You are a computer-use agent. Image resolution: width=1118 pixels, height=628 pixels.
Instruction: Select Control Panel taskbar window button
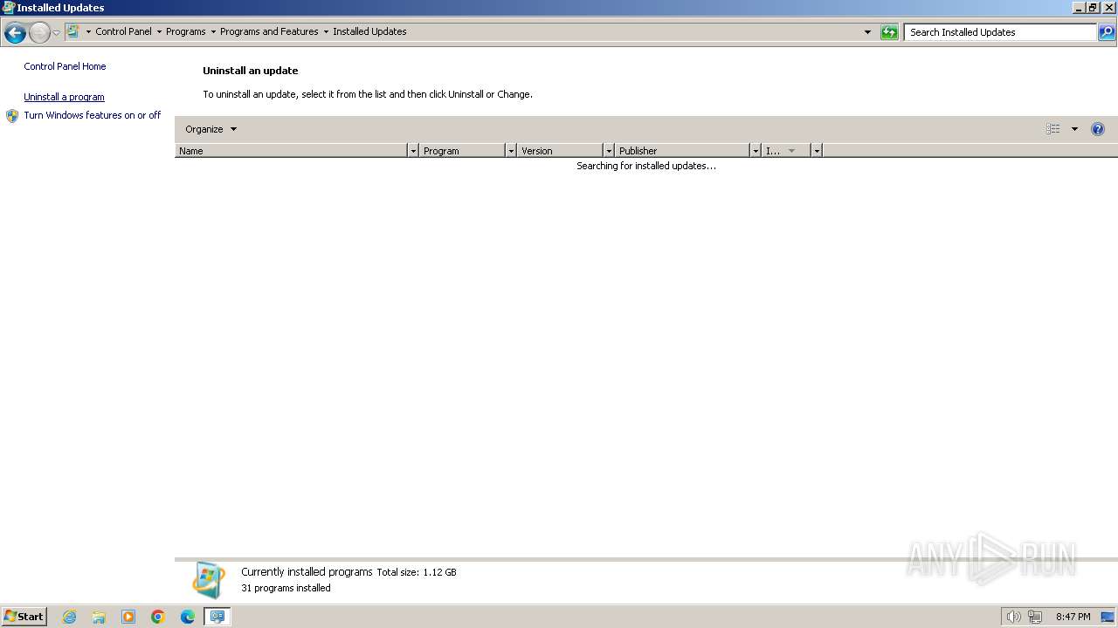pos(217,617)
